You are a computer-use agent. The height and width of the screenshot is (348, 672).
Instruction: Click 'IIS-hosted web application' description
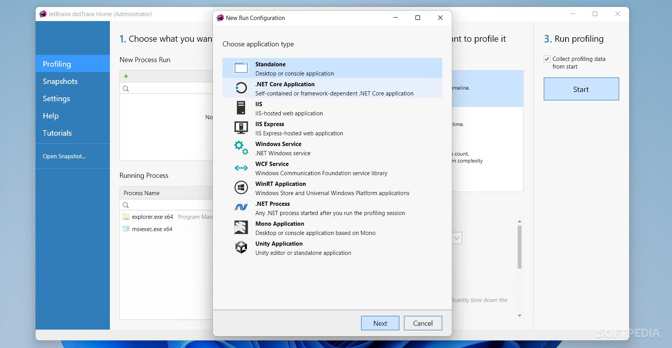(289, 113)
